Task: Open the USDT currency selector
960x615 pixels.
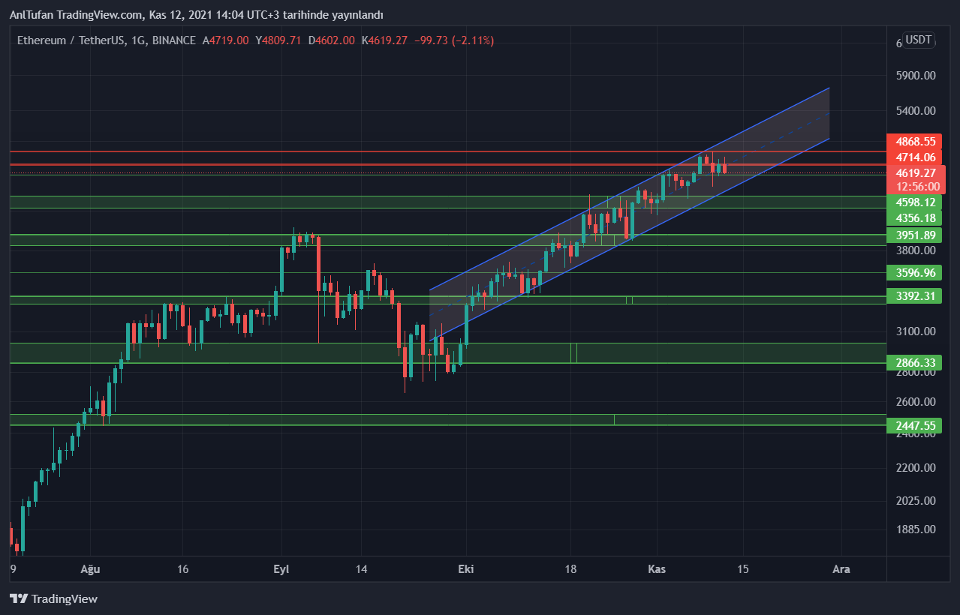Action: (x=919, y=40)
